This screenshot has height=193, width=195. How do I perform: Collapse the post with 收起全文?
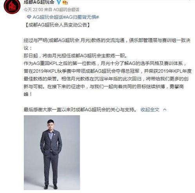coord(150,110)
